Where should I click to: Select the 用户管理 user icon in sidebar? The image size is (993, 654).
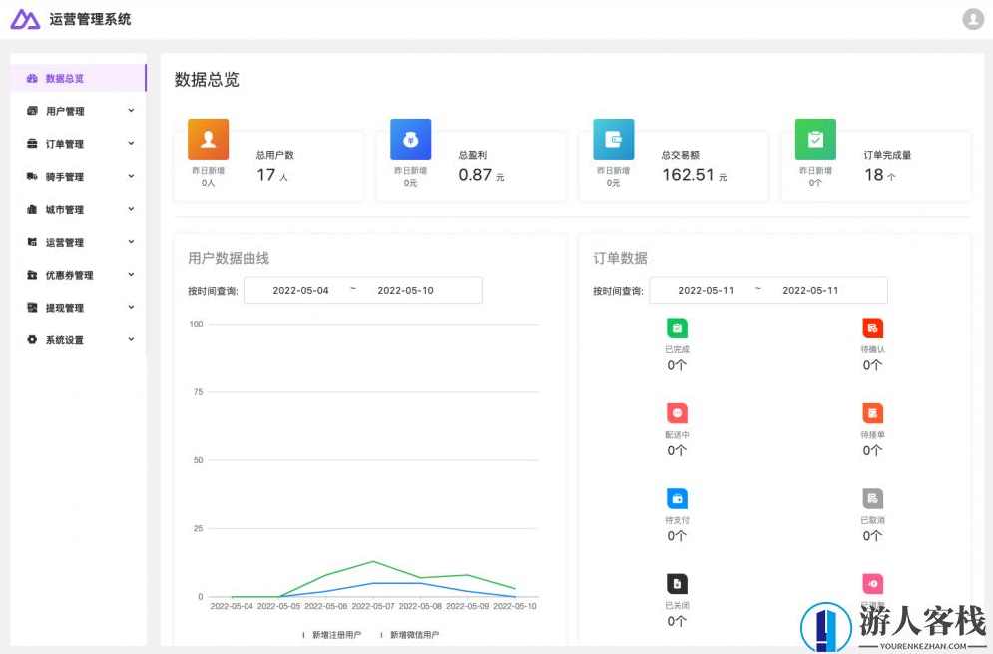[x=34, y=111]
